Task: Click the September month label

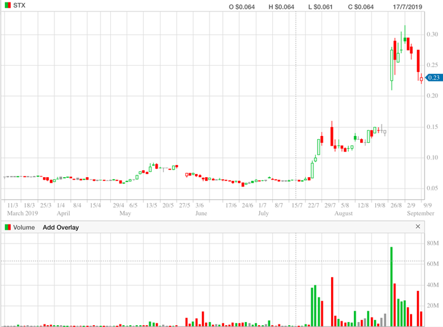Action: point(421,213)
